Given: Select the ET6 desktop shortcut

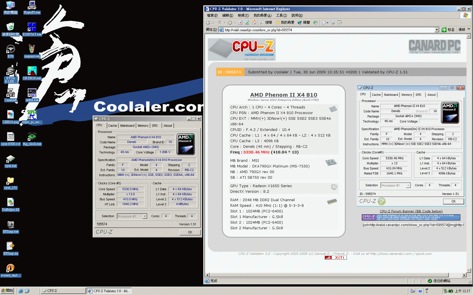Looking at the screenshot, I should 10,51.
